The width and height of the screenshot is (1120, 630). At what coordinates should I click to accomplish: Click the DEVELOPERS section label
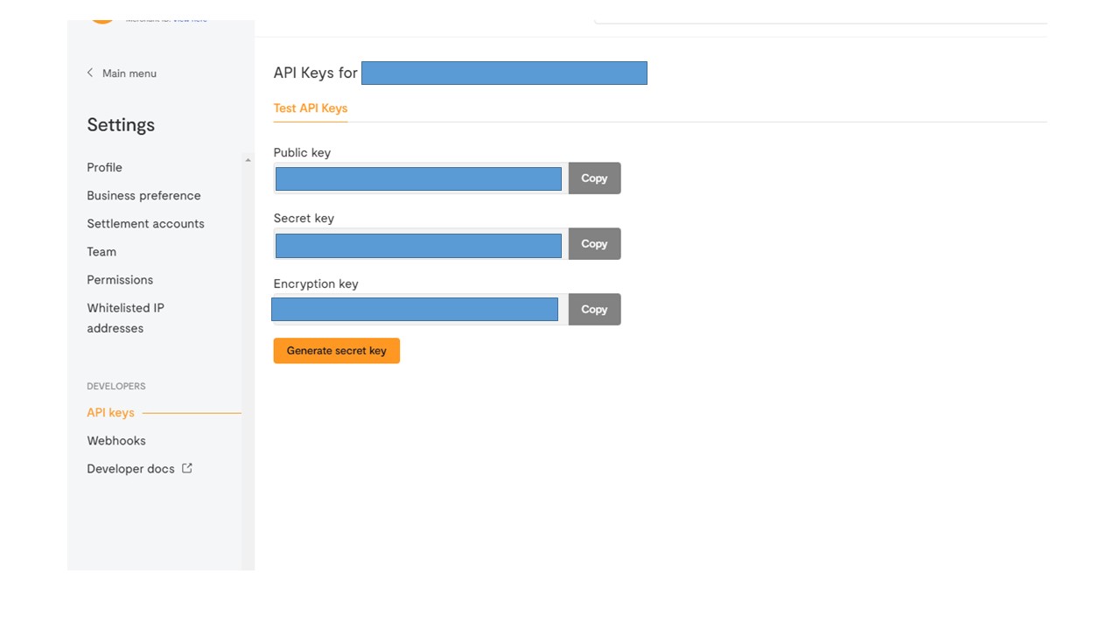pyautogui.click(x=116, y=386)
